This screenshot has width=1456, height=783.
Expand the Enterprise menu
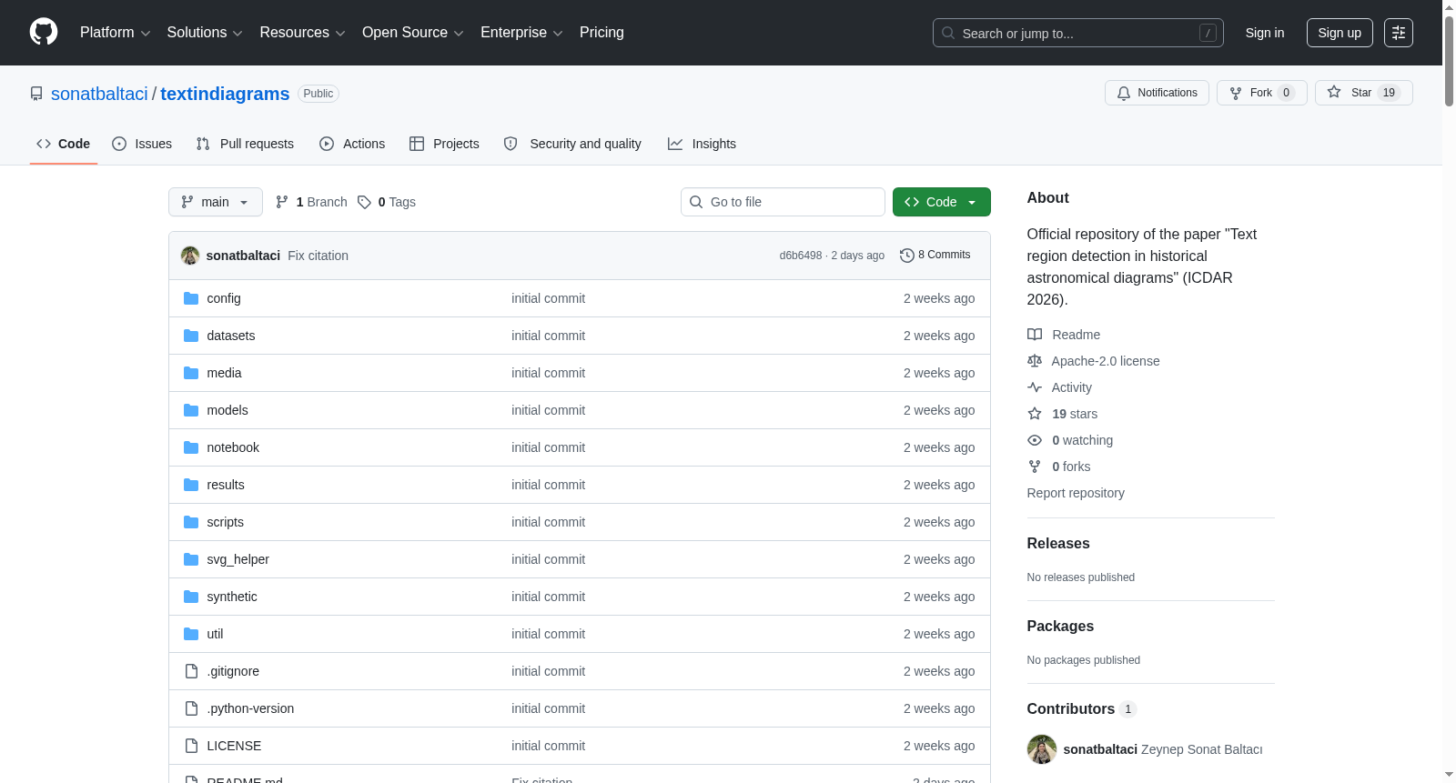click(521, 33)
